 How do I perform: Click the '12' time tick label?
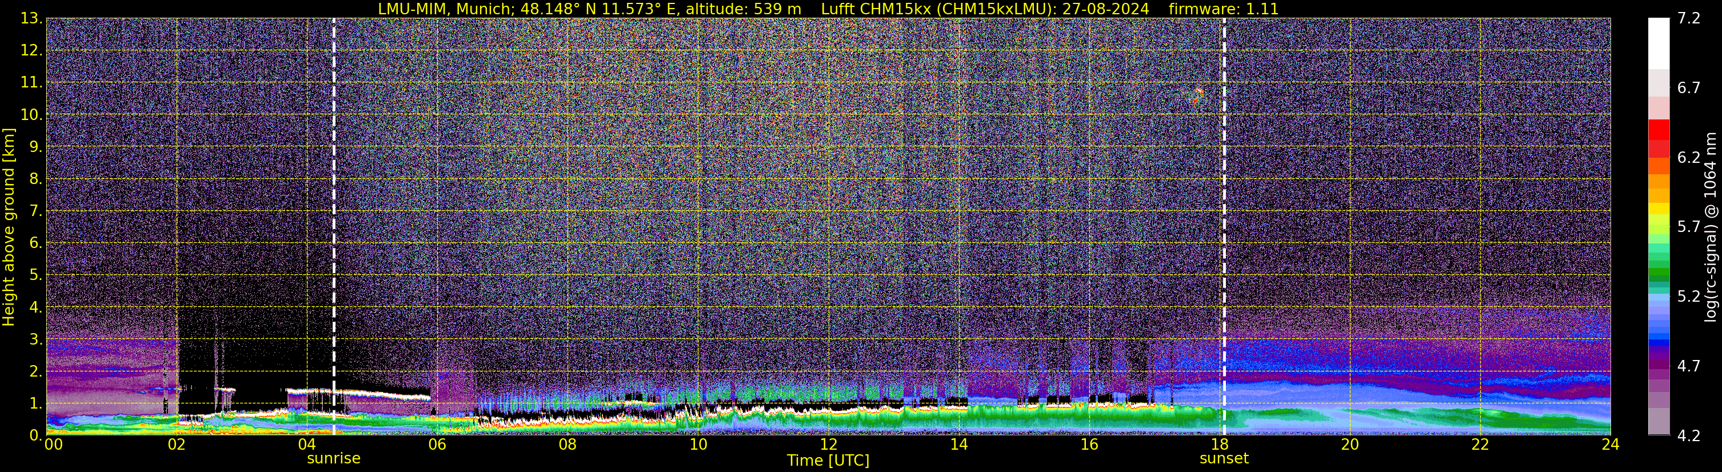828,445
